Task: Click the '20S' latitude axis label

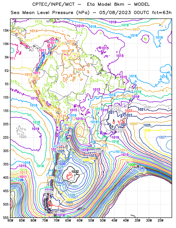Action: pos(6,124)
